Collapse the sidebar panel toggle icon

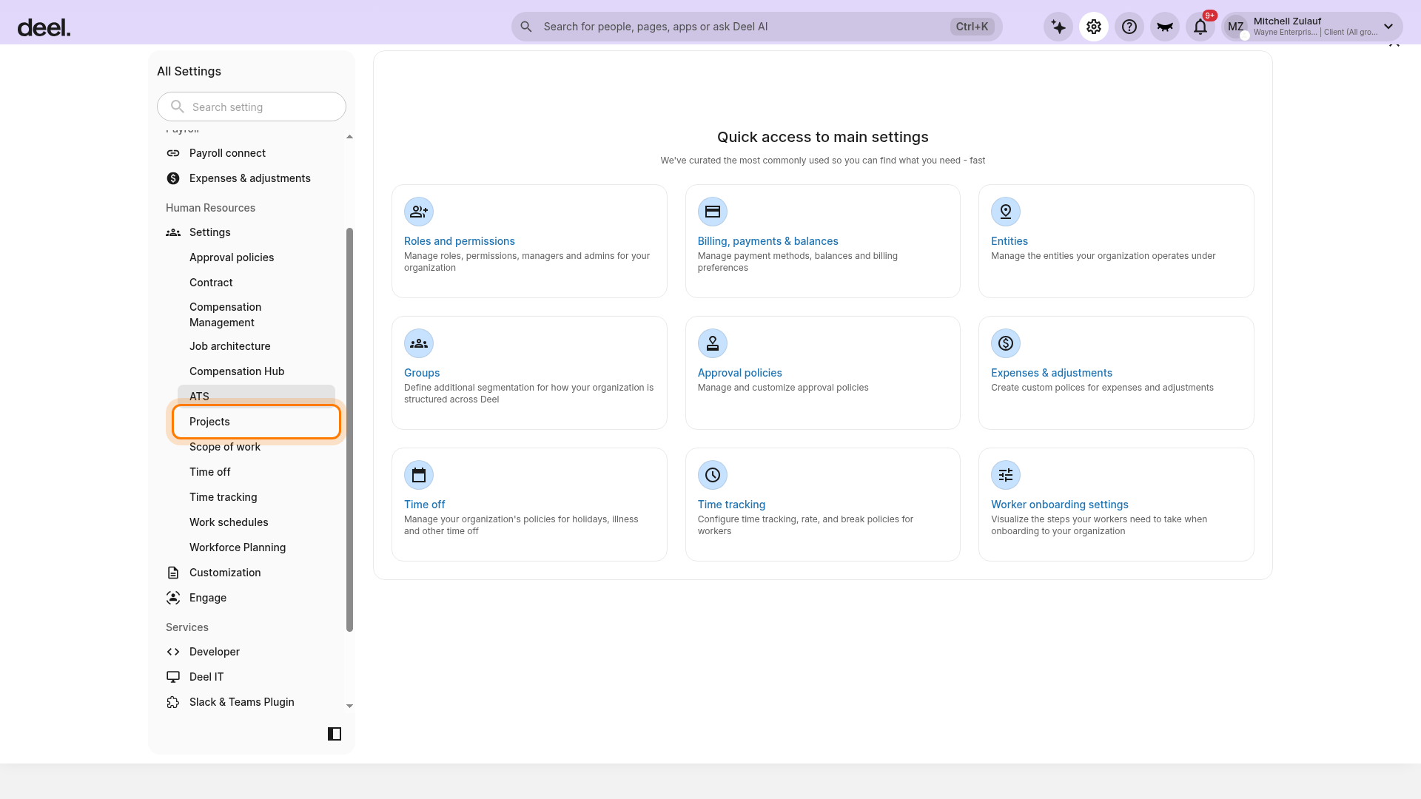pos(335,734)
